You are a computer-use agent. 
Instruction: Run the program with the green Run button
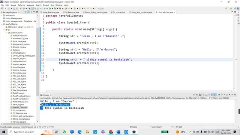point(50,9)
